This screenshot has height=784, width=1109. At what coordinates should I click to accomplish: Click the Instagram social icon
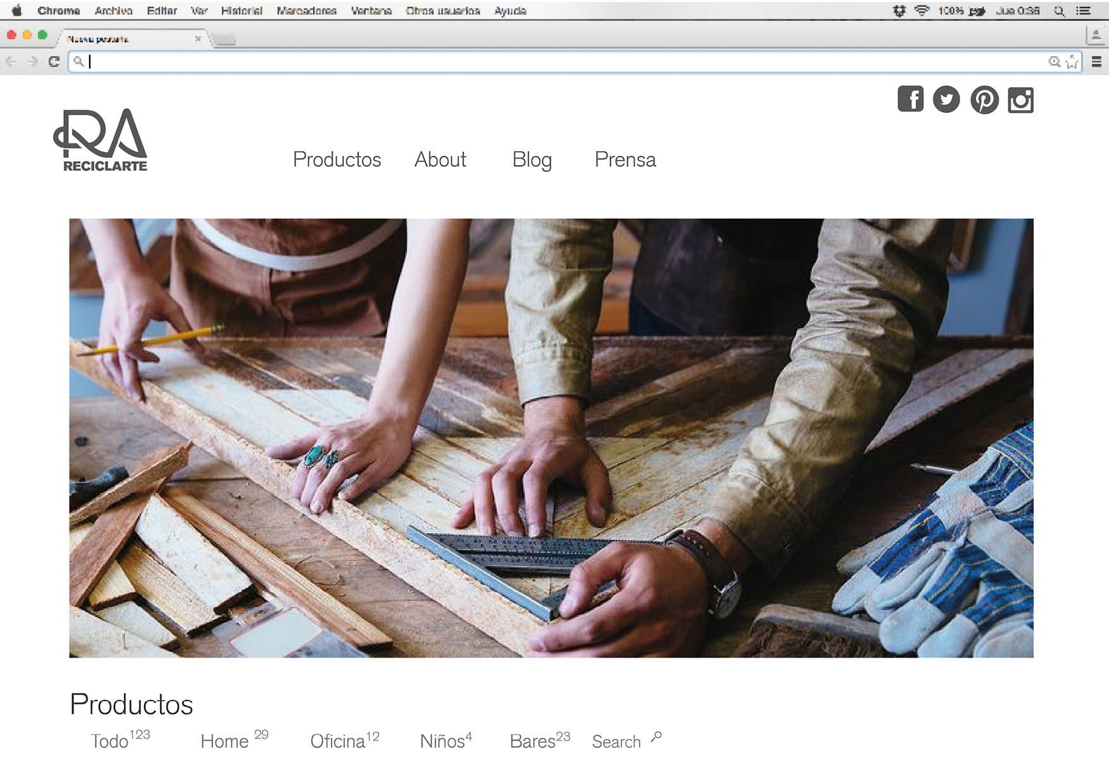click(1020, 101)
